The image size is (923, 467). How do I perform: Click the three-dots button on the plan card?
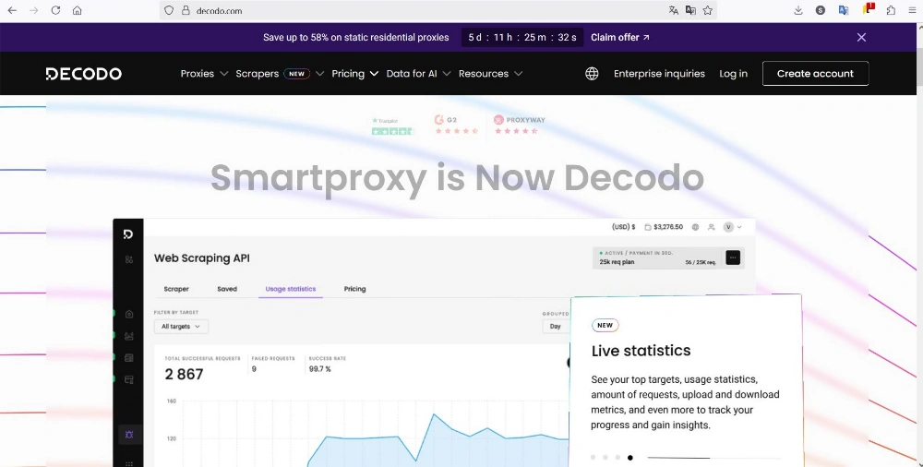pos(733,257)
